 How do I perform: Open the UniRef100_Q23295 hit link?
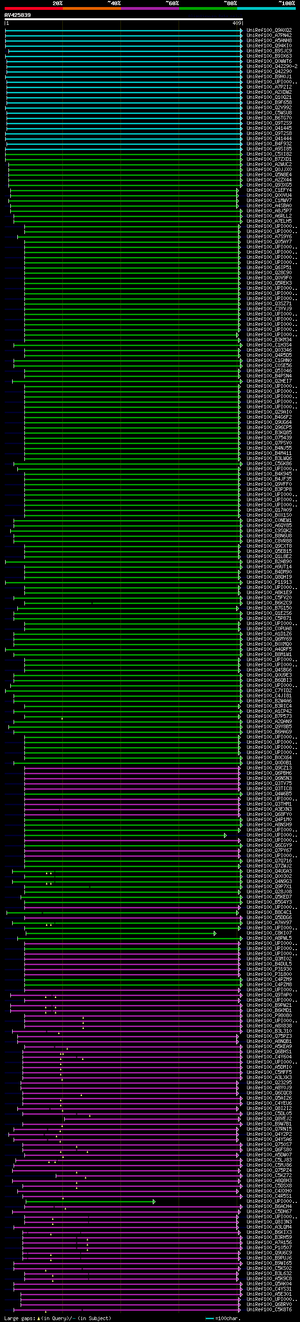[x=269, y=1083]
